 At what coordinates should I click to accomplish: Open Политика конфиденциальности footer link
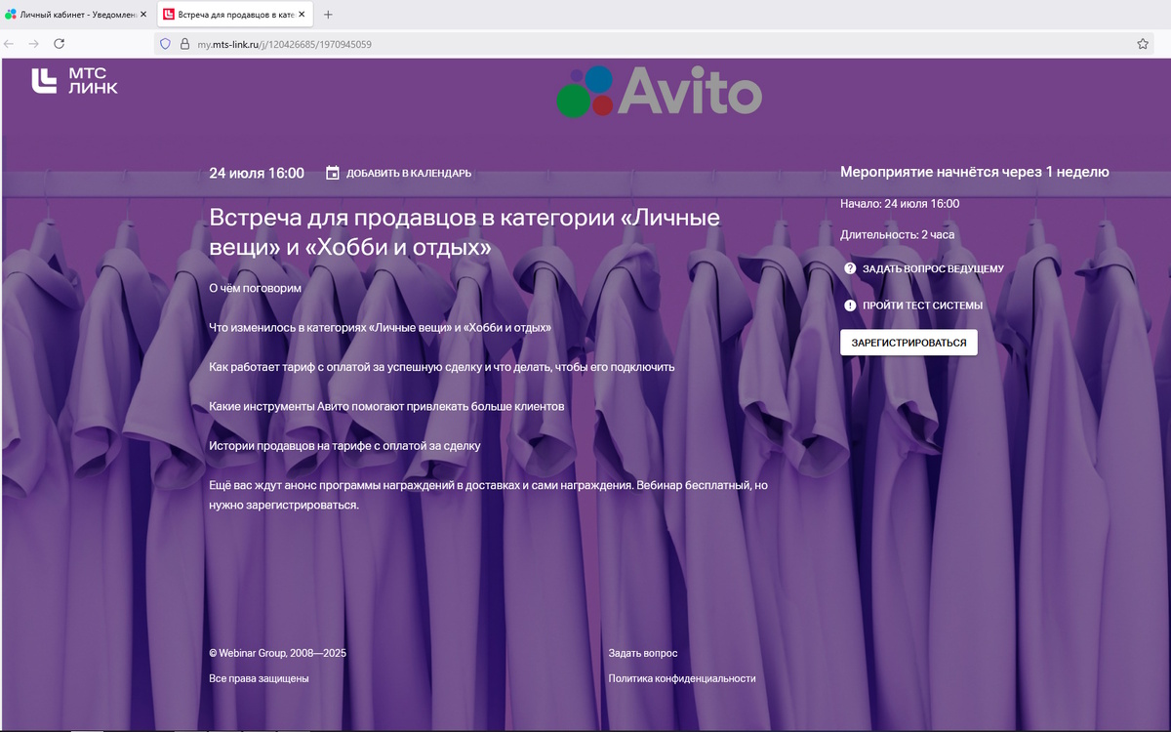[x=681, y=678]
